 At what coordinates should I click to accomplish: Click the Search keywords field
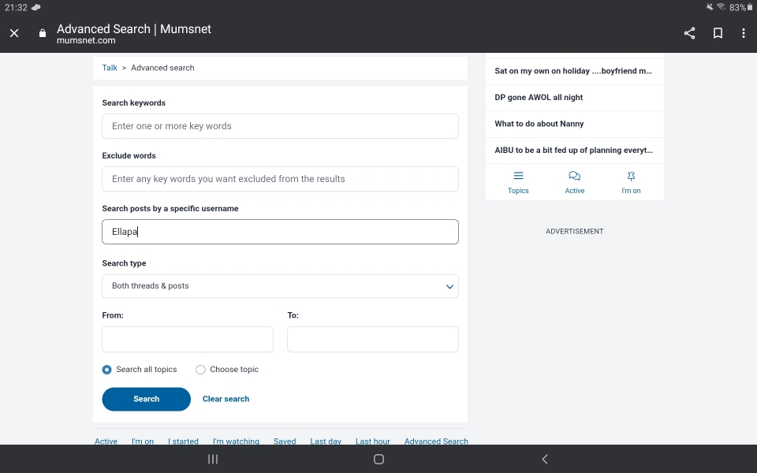[280, 126]
